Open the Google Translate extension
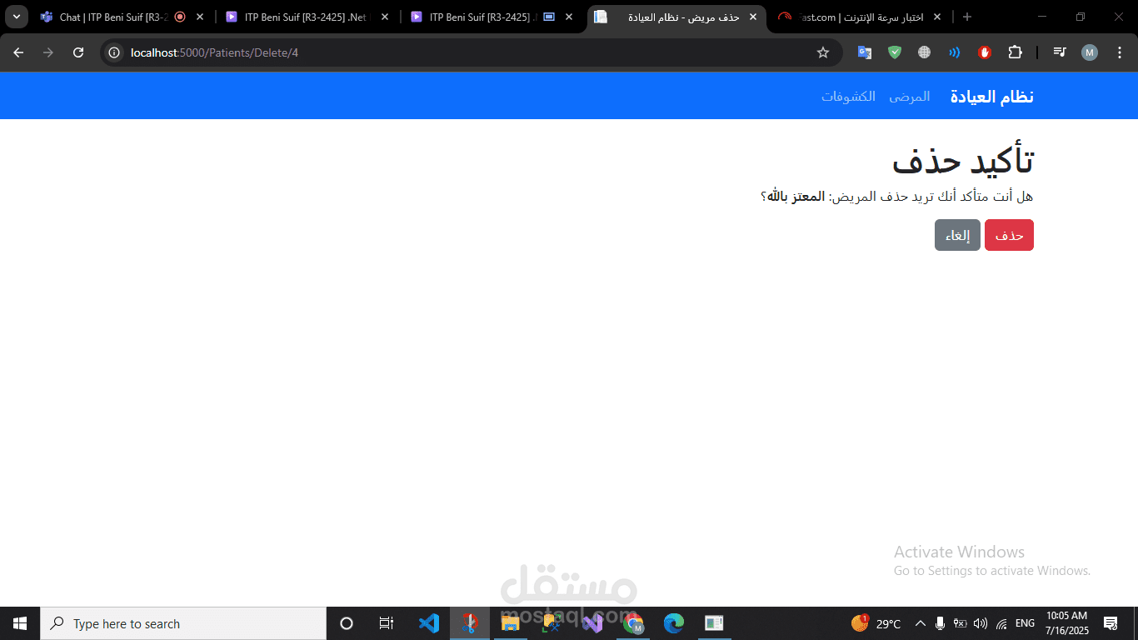1138x640 pixels. pos(865,52)
